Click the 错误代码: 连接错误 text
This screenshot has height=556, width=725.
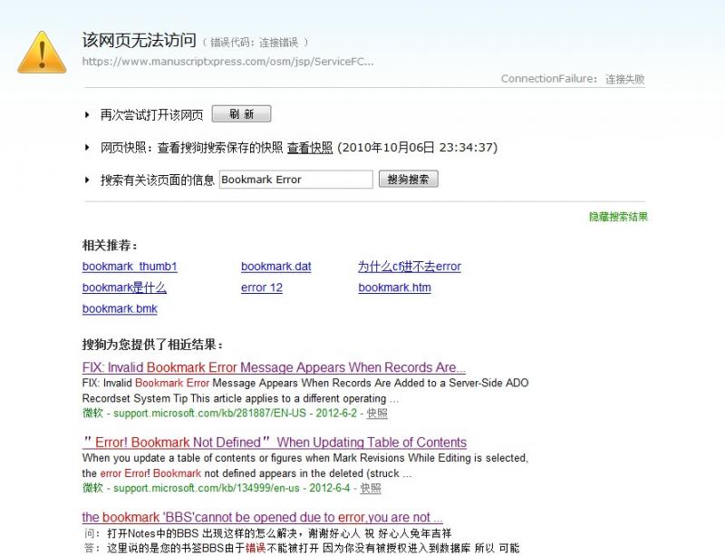(255, 43)
